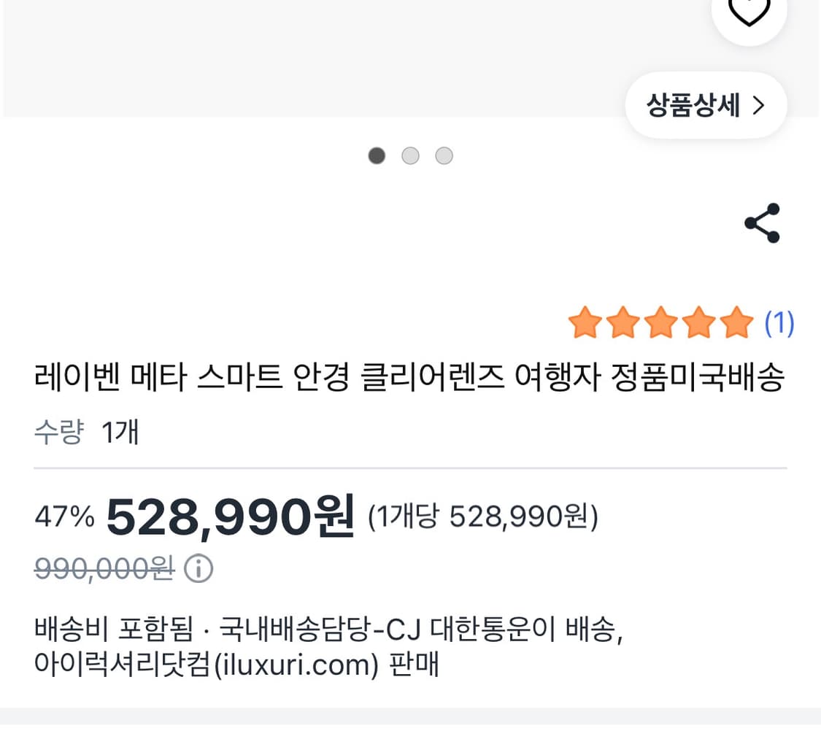The image size is (821, 747).
Task: Open the share icon
Action: pyautogui.click(x=762, y=222)
